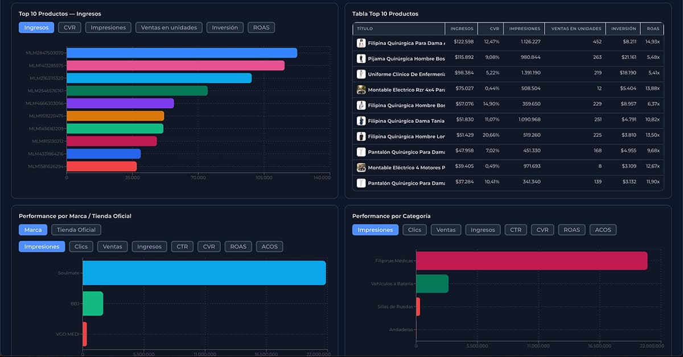This screenshot has height=357, width=683.
Task: Click the '14,93x' ROAS cell
Action: [x=653, y=41]
